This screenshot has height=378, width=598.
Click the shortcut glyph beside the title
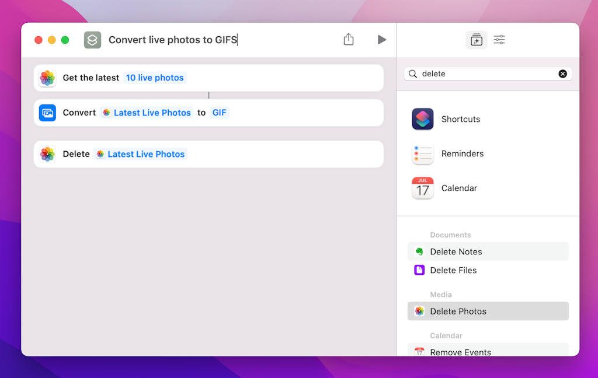point(92,40)
